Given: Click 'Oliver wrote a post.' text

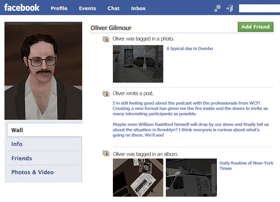Looking at the screenshot, I should click(x=133, y=93).
